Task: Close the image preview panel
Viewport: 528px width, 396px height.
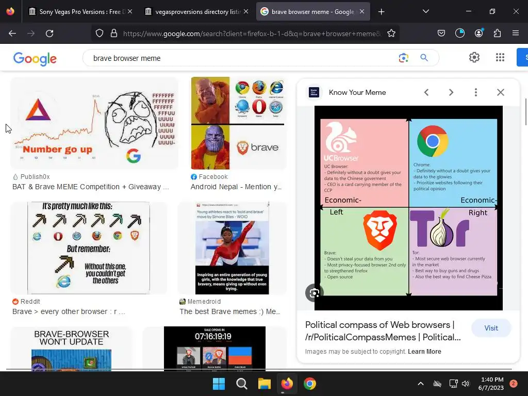Action: tap(500, 92)
